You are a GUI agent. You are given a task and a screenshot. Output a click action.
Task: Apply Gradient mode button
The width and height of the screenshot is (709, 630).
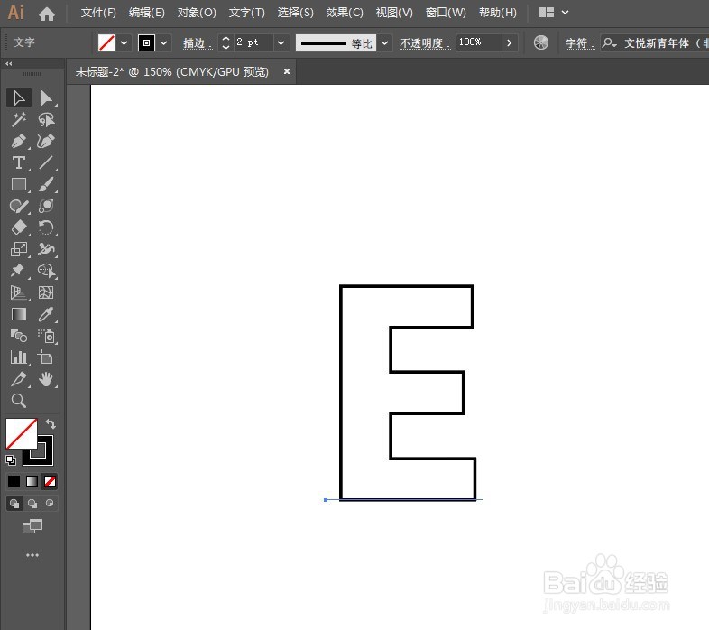pos(32,482)
